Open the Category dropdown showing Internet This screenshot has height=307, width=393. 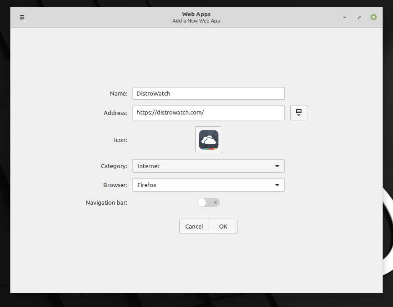209,166
